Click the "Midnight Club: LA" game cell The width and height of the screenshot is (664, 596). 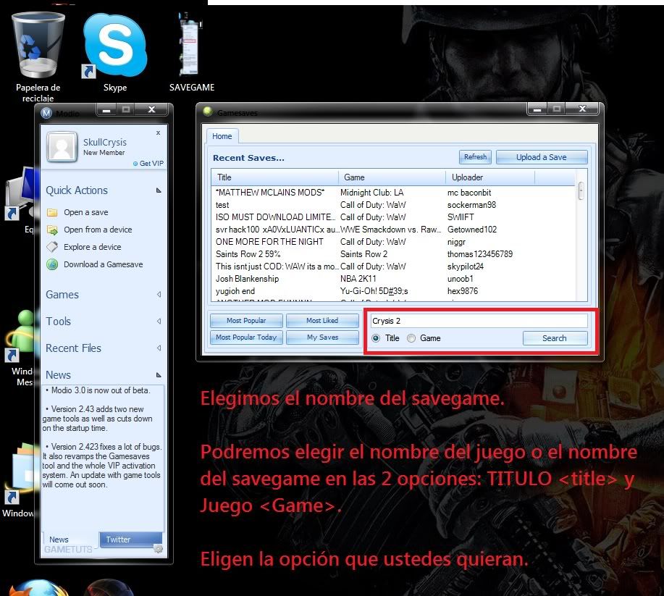pos(371,193)
